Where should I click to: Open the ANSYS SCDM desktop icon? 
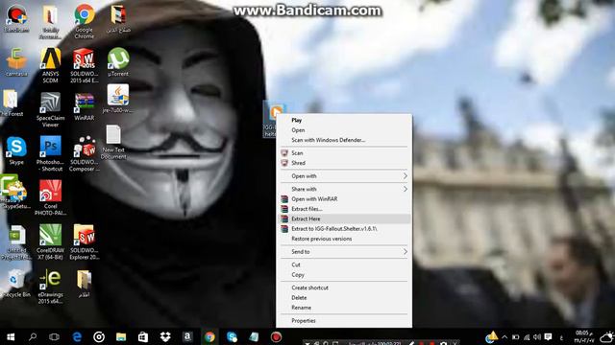(x=51, y=65)
